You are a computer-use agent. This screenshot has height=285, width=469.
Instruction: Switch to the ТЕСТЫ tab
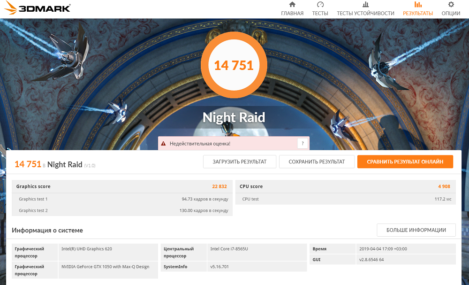tap(320, 13)
